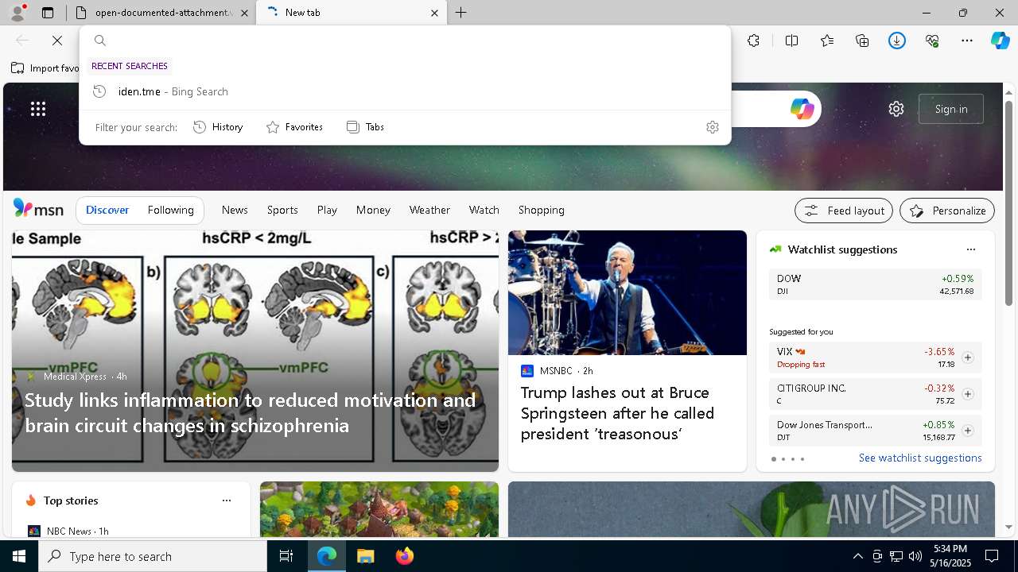Image resolution: width=1018 pixels, height=572 pixels.
Task: Open Task View on taskbar
Action: [x=286, y=556]
